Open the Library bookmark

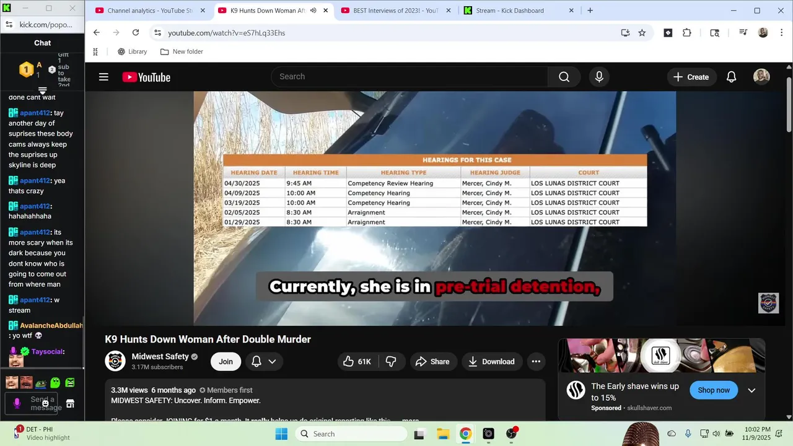[132, 52]
